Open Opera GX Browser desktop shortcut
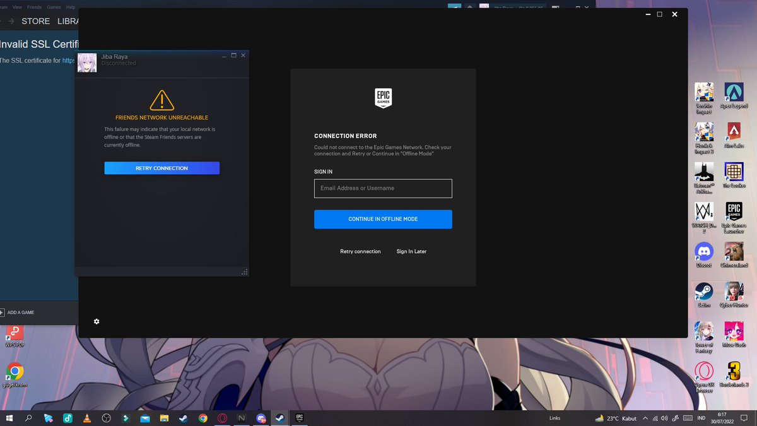The width and height of the screenshot is (757, 426). click(x=704, y=377)
